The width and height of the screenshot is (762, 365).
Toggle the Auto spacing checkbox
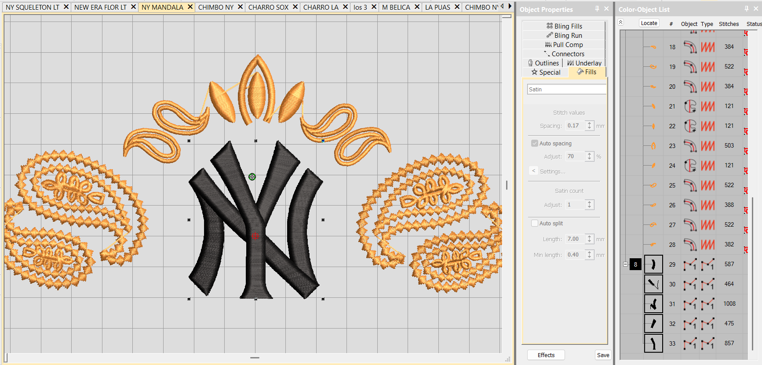click(535, 144)
